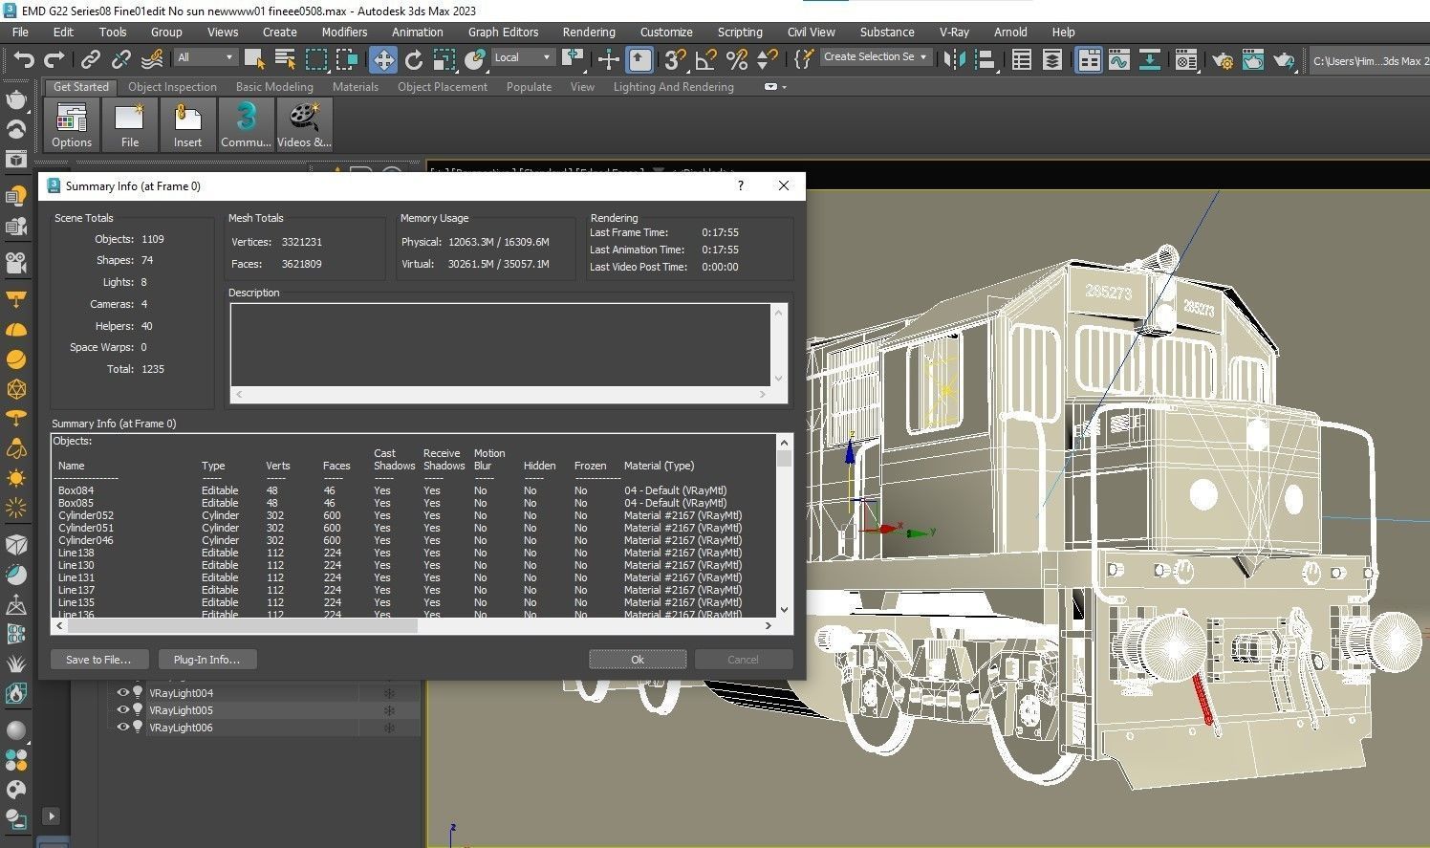Click the File ribbon button
The width and height of the screenshot is (1430, 848).
[x=129, y=125]
